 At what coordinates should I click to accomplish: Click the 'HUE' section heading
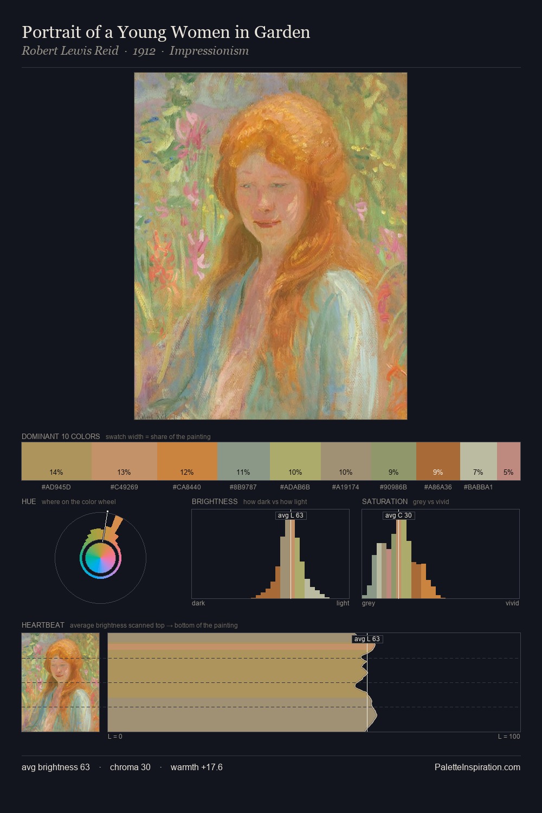click(29, 501)
